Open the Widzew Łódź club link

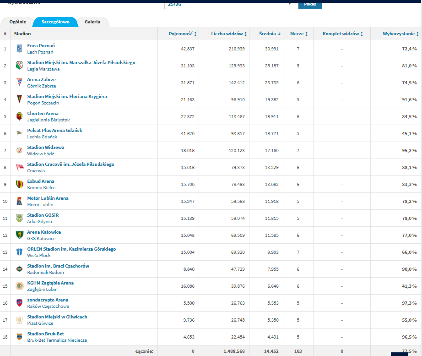40,154
